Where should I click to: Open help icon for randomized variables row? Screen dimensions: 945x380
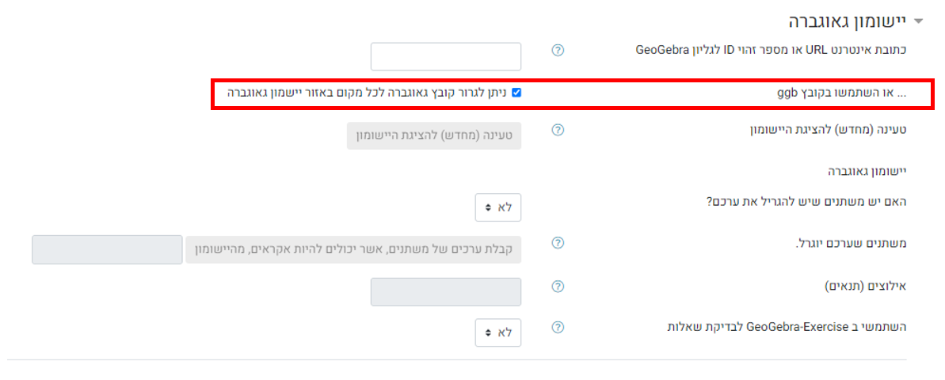[x=558, y=243]
